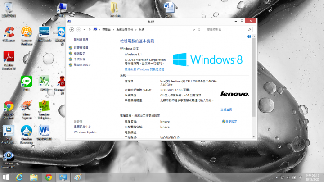The height and width of the screenshot is (182, 324).
Task: Open File Explorer from taskbar
Action: 34,177
